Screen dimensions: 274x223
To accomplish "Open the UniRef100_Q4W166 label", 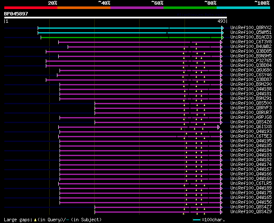I will point(251,174).
